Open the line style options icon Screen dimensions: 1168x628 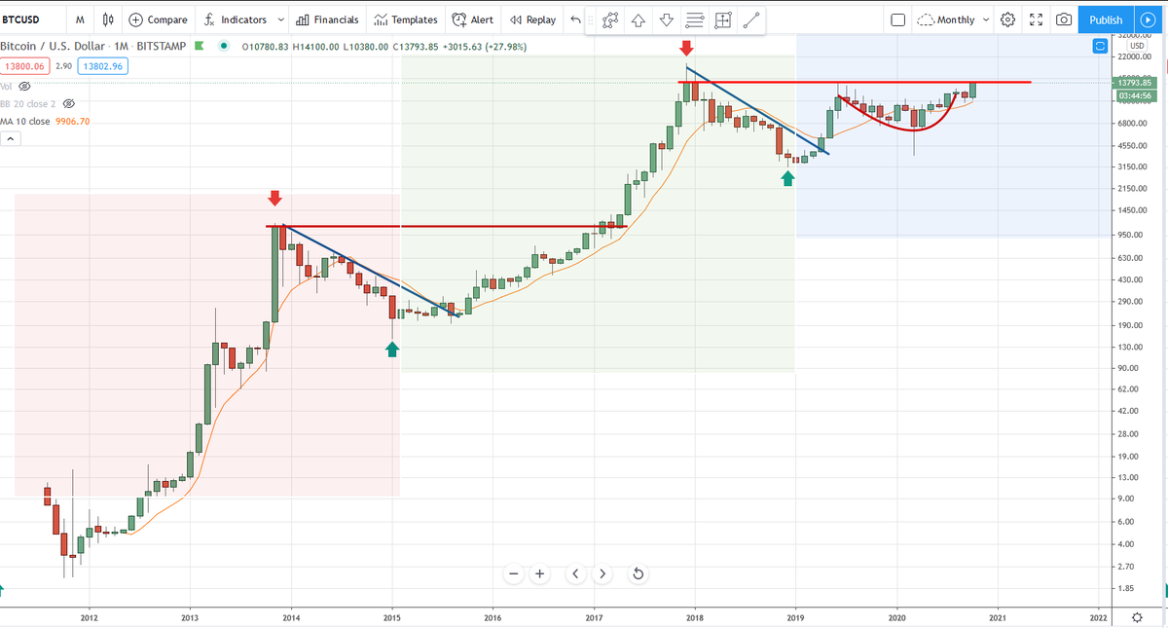[694, 19]
